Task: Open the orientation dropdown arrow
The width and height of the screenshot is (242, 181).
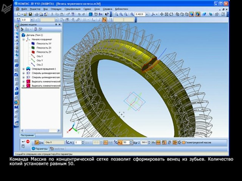Action: (x=157, y=14)
